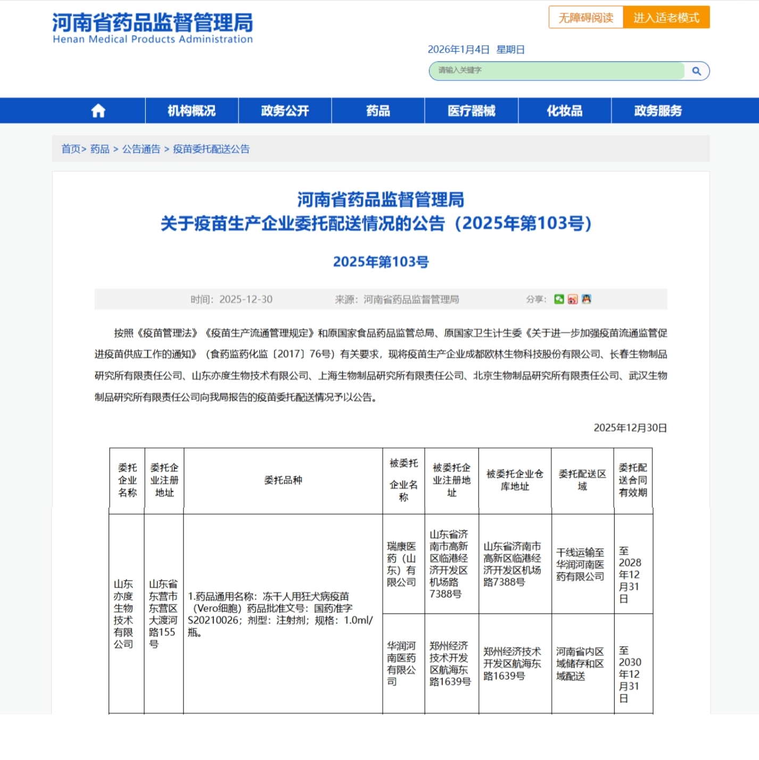Click the magnifier icon to search

pyautogui.click(x=696, y=70)
